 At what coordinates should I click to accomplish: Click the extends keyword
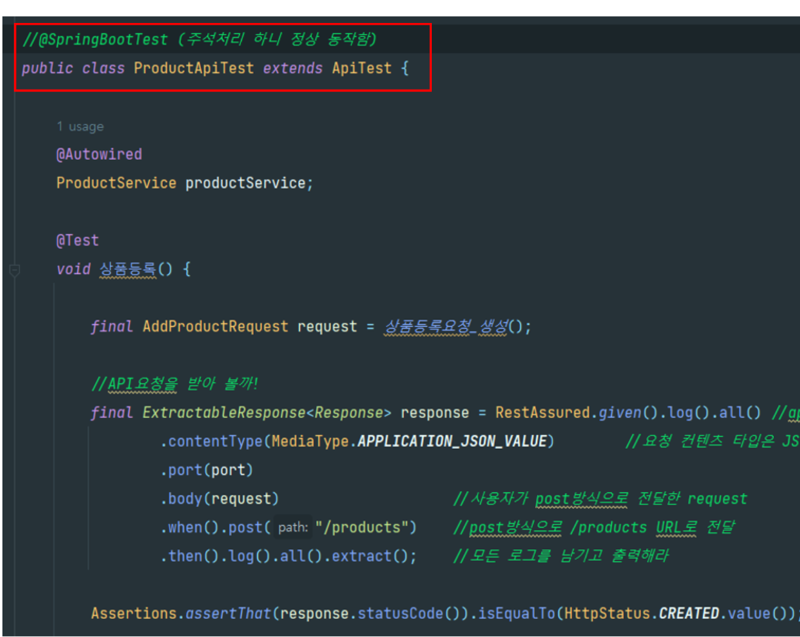pos(293,68)
